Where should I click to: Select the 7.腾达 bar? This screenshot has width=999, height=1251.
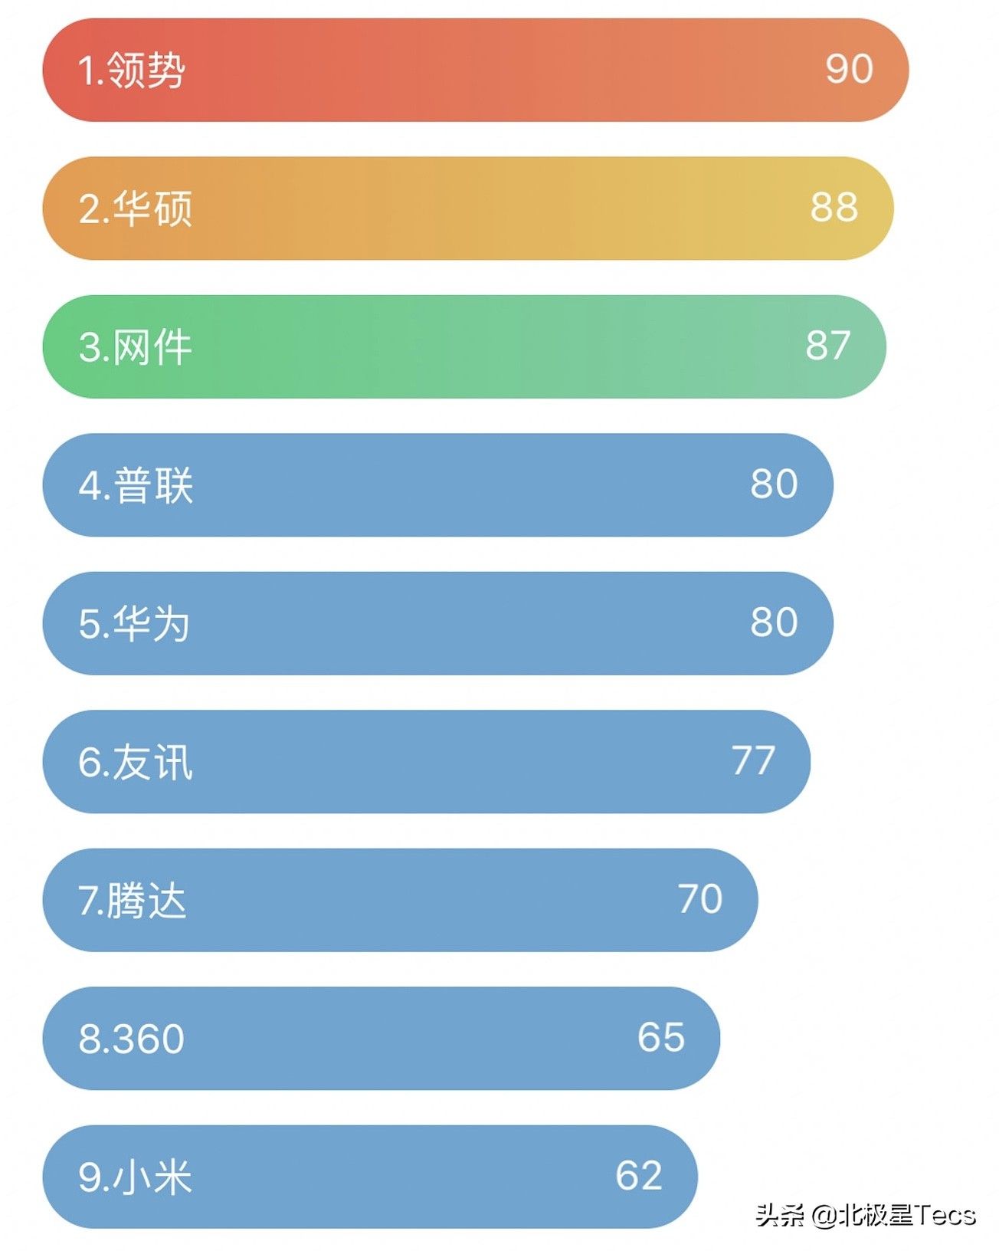tap(400, 900)
